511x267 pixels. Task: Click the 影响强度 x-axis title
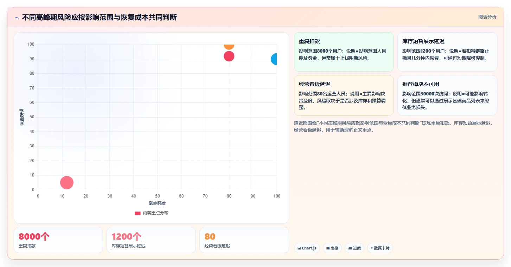[157, 203]
